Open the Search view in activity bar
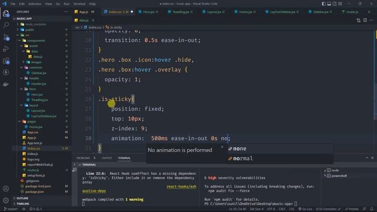The image size is (377, 212). pyautogui.click(x=6, y=25)
